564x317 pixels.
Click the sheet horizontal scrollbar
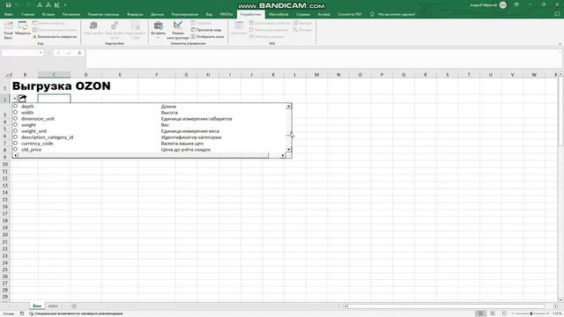(x=446, y=306)
